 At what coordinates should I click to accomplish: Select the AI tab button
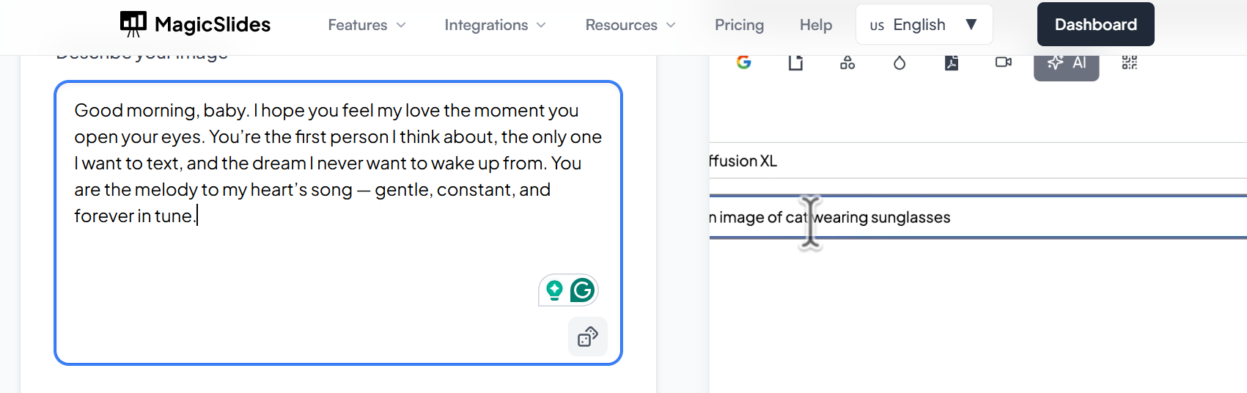pos(1067,63)
